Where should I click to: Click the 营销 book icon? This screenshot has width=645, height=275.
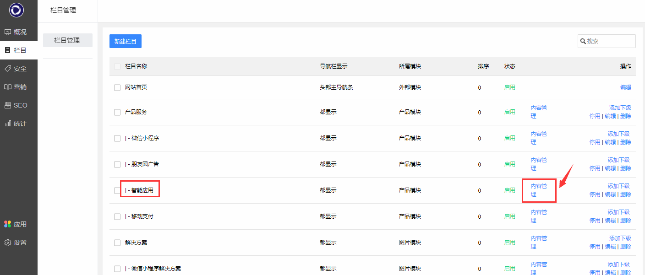point(7,87)
